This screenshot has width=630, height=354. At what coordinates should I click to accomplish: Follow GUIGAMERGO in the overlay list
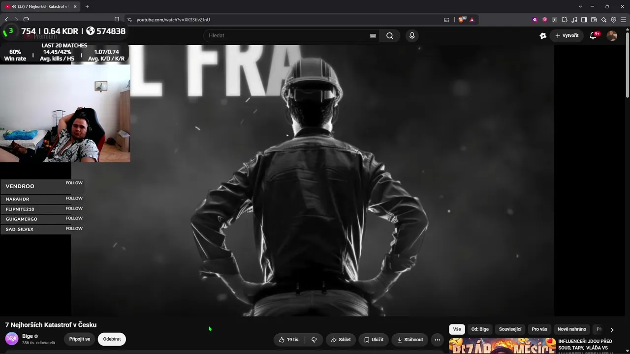tap(74, 218)
